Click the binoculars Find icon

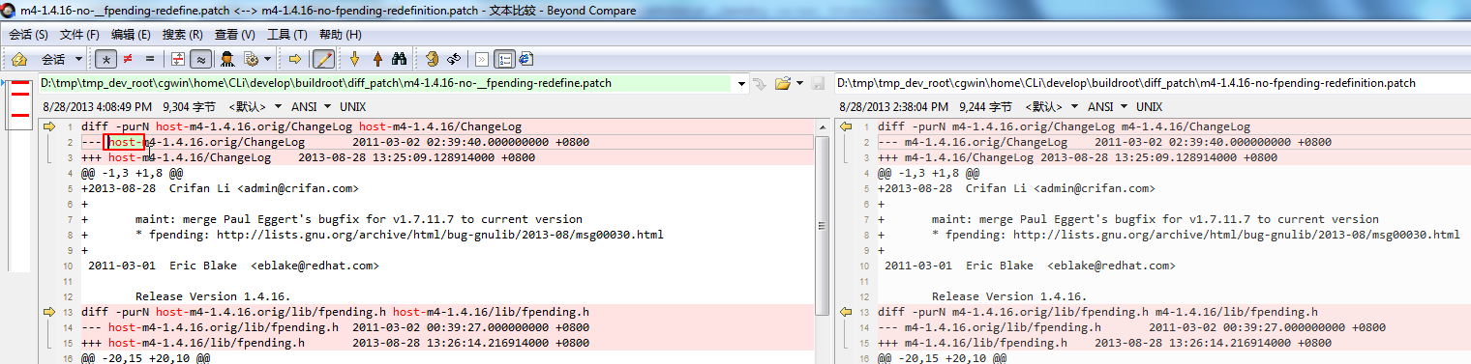tap(399, 59)
